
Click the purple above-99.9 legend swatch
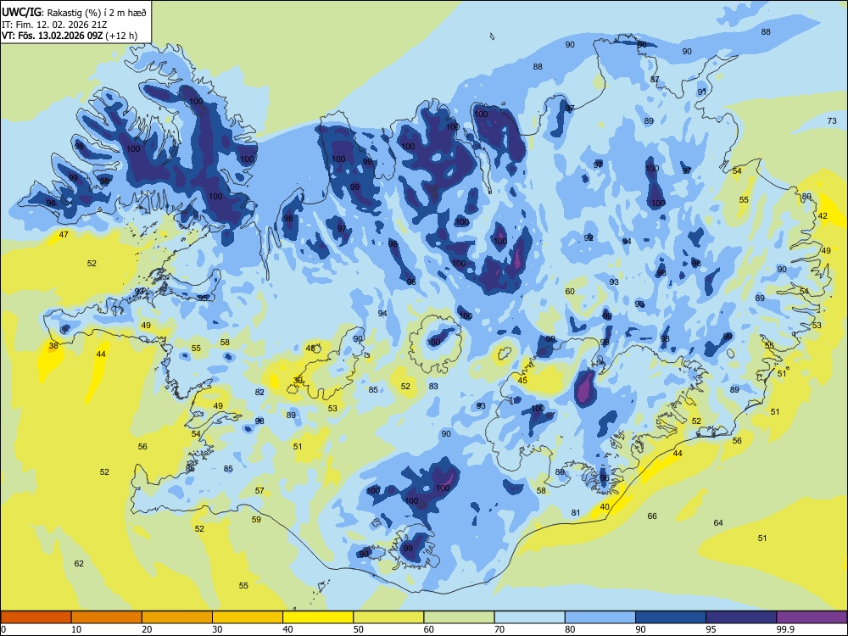click(x=812, y=617)
